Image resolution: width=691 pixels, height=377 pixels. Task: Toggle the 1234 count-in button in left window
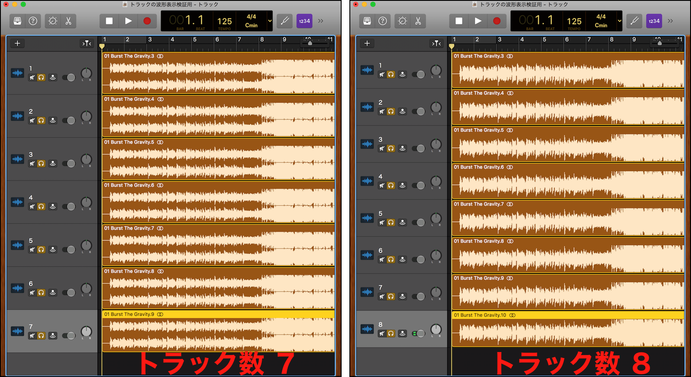coord(304,21)
